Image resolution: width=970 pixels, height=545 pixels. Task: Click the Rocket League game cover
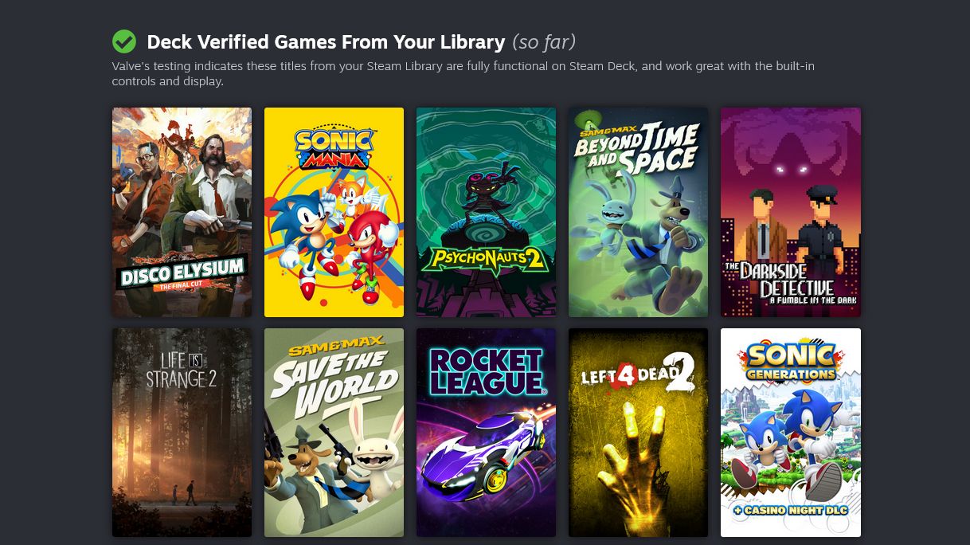tap(486, 433)
